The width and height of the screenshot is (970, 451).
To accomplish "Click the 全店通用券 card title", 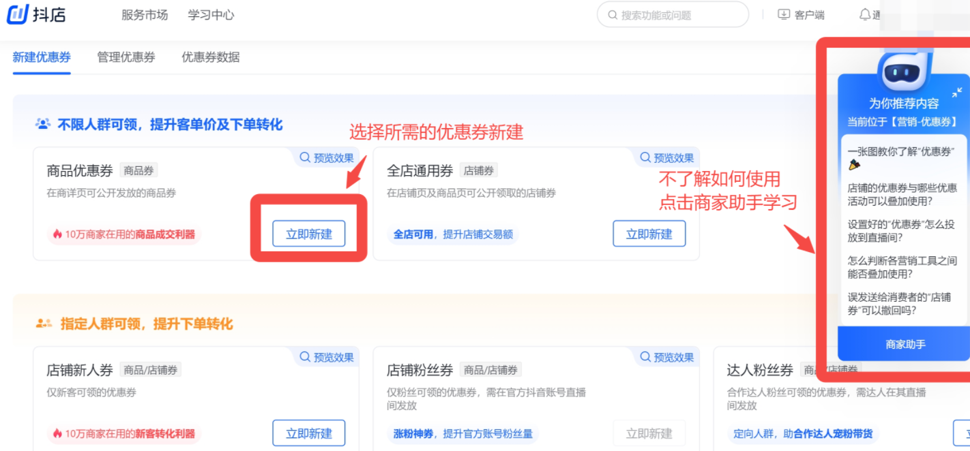I will 420,170.
